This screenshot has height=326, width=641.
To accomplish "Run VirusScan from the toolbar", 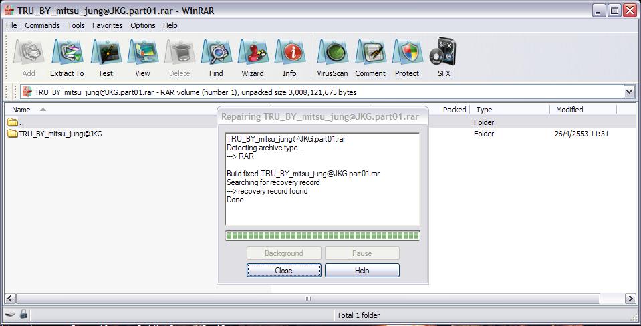I will click(332, 53).
